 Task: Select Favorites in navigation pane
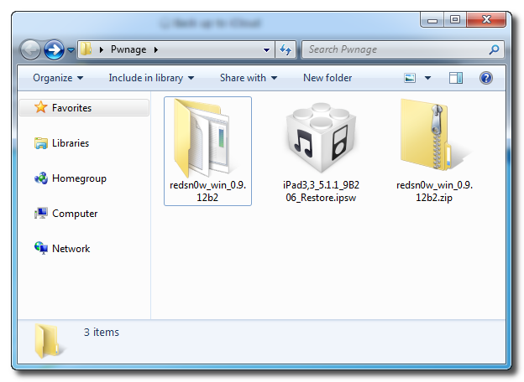84,108
